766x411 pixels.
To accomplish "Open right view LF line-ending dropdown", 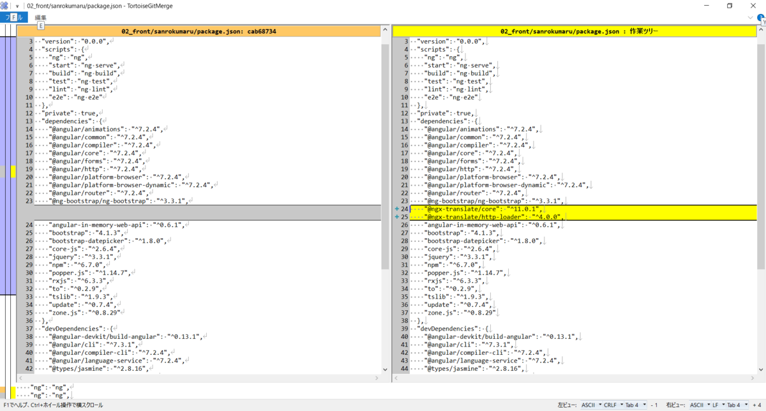I will (x=717, y=405).
